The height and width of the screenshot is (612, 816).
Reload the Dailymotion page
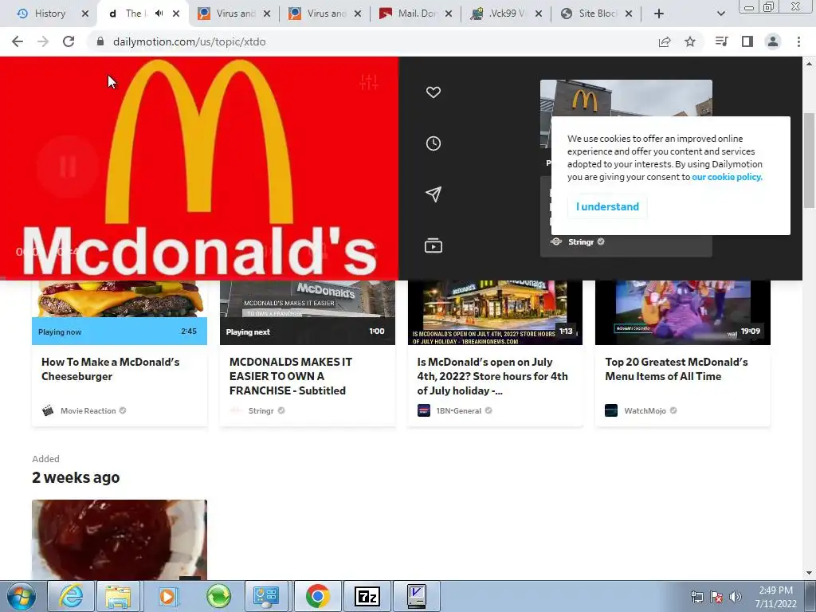click(x=69, y=41)
